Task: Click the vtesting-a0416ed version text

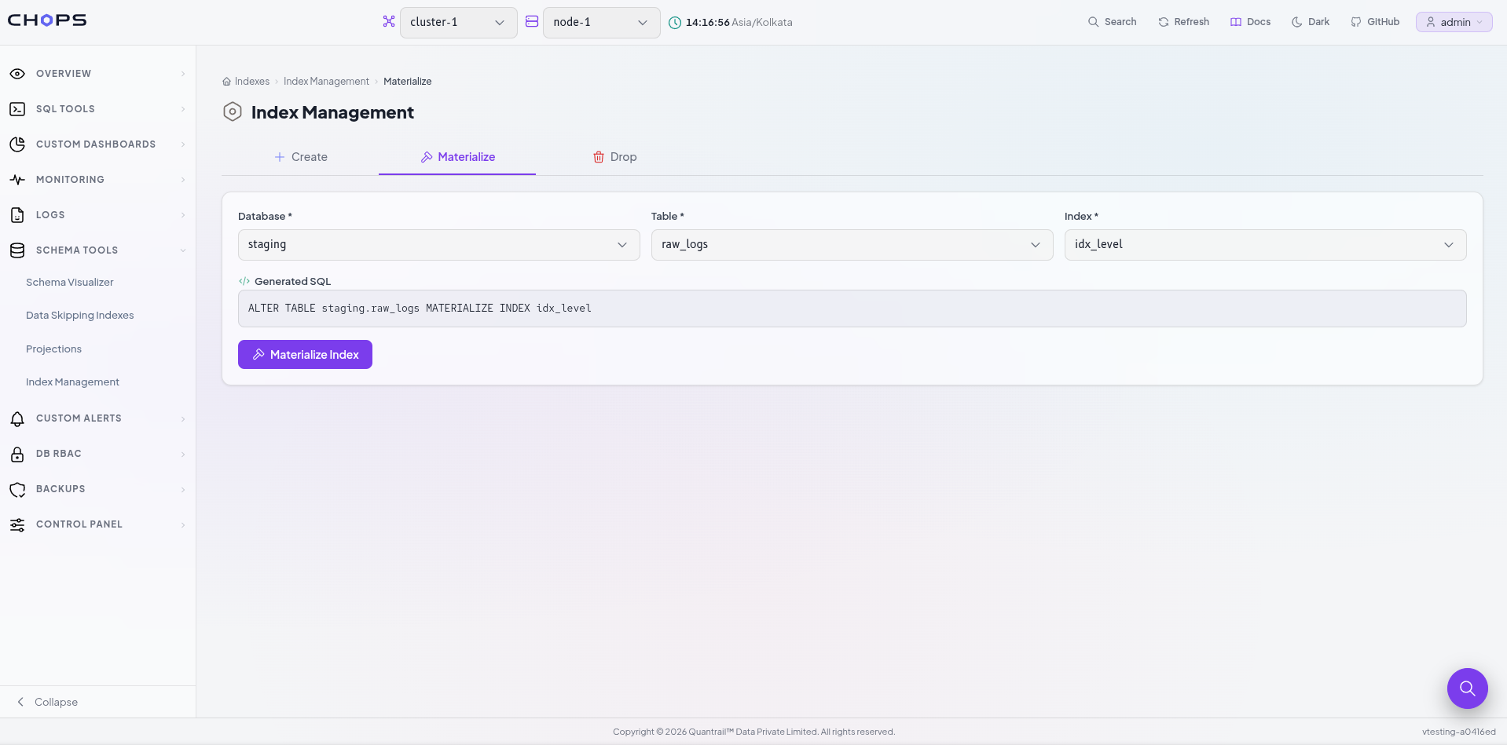Action: [x=1458, y=732]
